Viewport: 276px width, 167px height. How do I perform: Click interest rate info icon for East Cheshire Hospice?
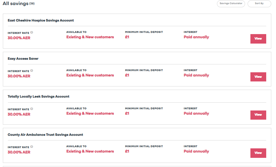[x=32, y=33]
